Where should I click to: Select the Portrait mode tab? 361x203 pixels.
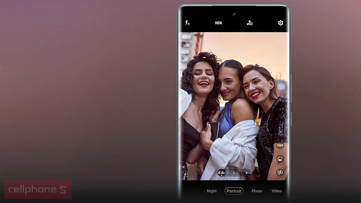pos(234,191)
